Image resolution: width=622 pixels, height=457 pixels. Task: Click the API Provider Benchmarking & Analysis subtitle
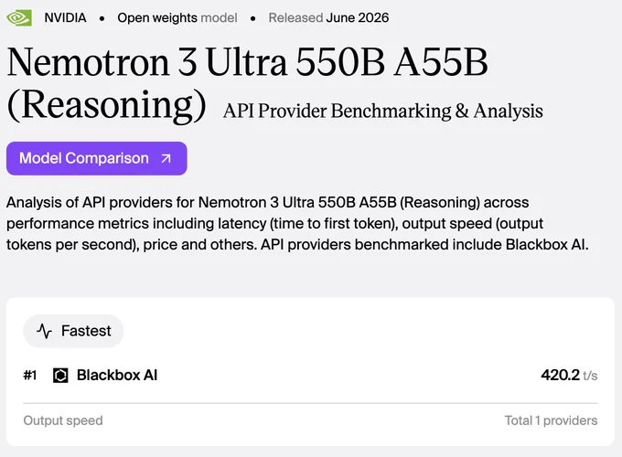pyautogui.click(x=382, y=111)
